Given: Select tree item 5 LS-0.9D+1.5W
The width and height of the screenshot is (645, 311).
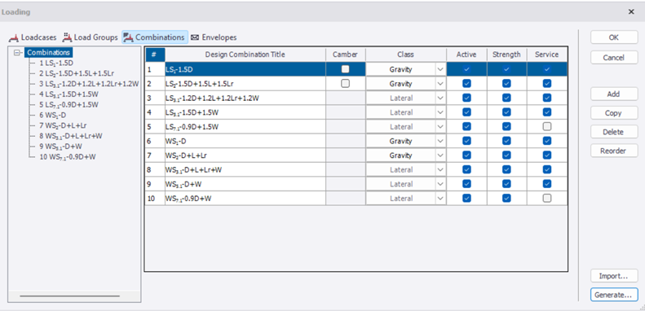Looking at the screenshot, I should tap(68, 104).
